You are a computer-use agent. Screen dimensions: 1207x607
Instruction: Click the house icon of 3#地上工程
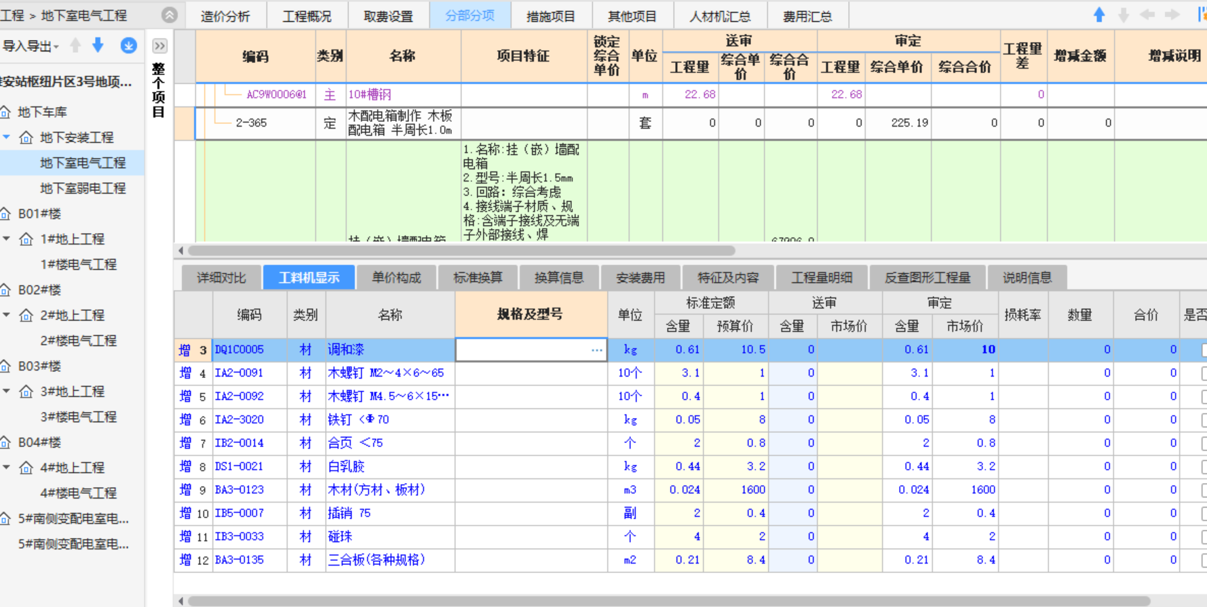(x=26, y=392)
